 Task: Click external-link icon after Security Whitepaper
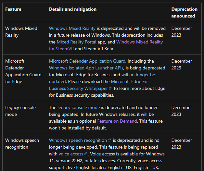pyautogui.click(x=110, y=88)
